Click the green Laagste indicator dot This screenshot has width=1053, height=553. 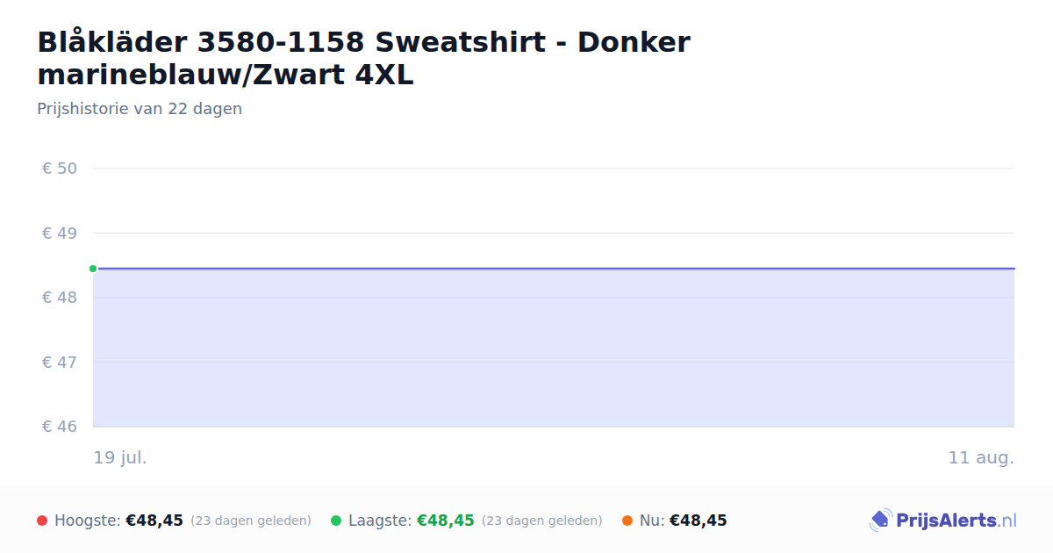pos(336,521)
